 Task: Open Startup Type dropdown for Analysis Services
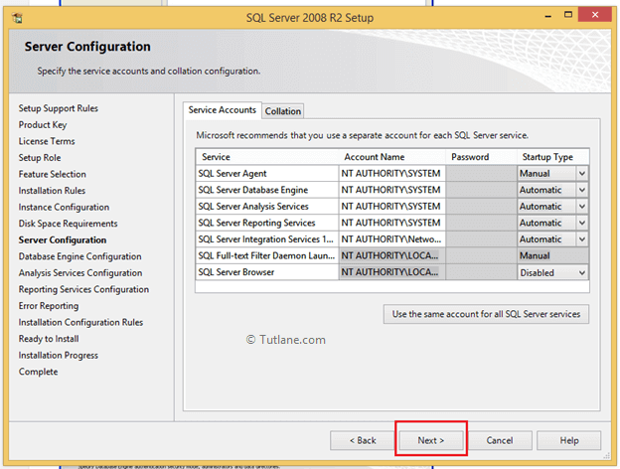pyautogui.click(x=582, y=207)
